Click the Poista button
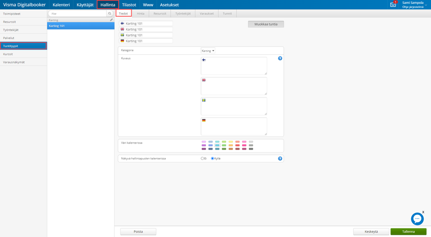Viewport: 431px width, 237px height. (138, 231)
